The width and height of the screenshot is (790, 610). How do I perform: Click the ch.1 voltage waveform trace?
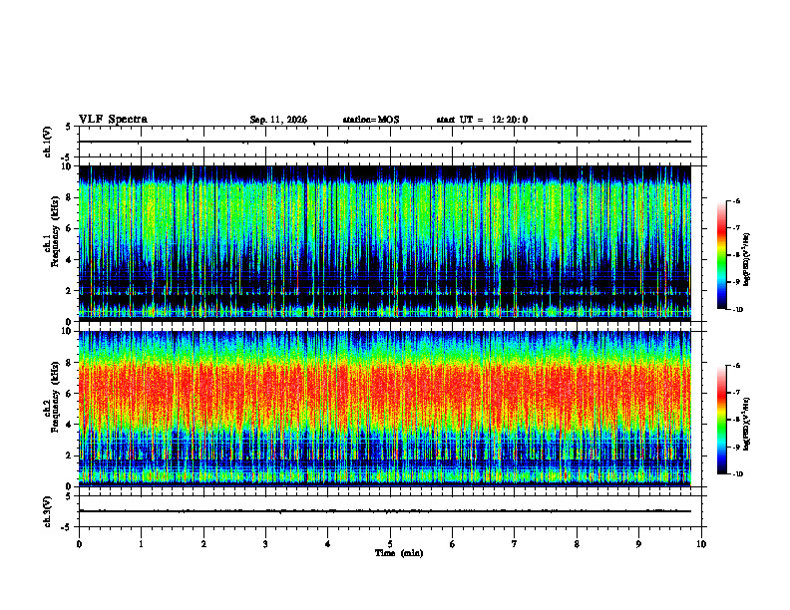click(x=384, y=142)
